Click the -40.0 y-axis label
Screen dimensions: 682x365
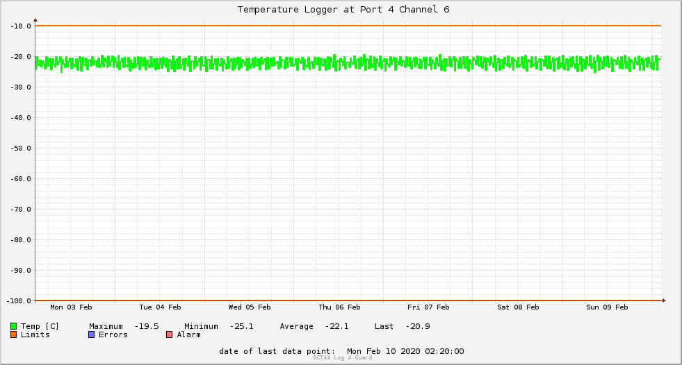click(21, 117)
